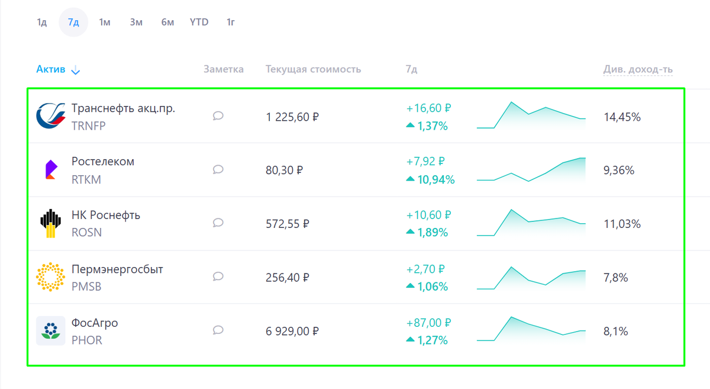This screenshot has width=710, height=389.
Task: Add a note for Ростелеком
Action: click(x=218, y=170)
